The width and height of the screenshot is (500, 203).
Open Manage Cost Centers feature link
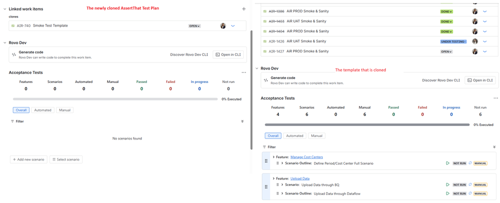tap(307, 157)
